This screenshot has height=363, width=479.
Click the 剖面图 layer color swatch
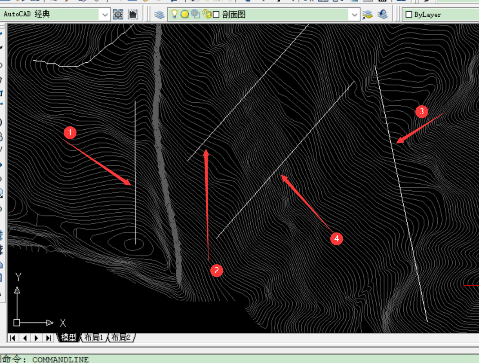point(216,15)
